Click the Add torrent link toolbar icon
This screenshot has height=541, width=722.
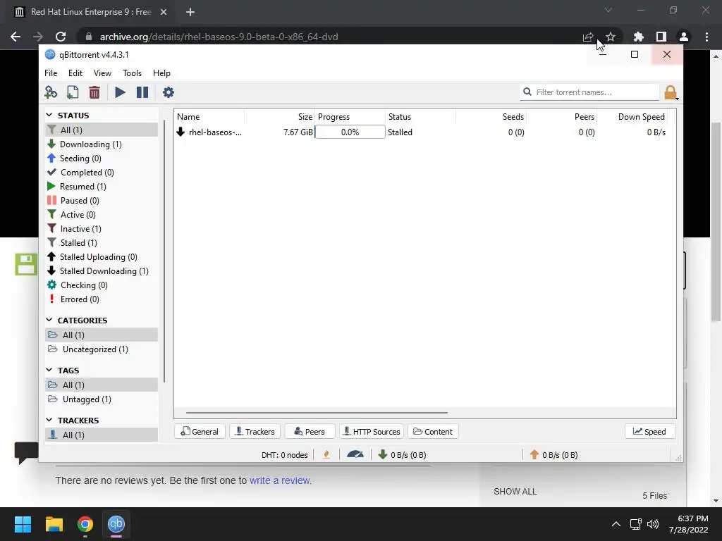tap(51, 92)
